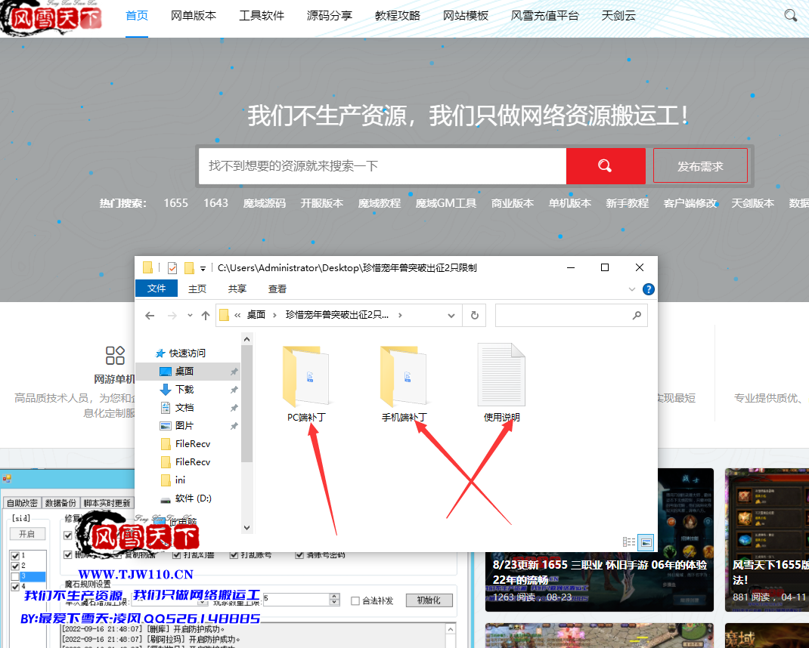Select the 使用说明 text file icon
Screen dimensions: 809x648
click(x=501, y=375)
